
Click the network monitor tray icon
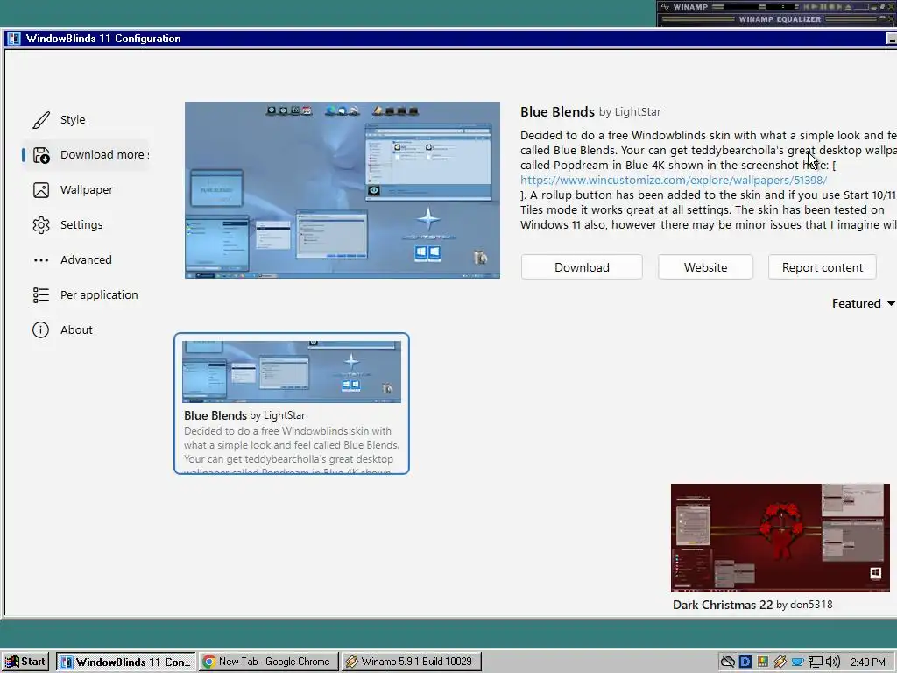click(816, 662)
